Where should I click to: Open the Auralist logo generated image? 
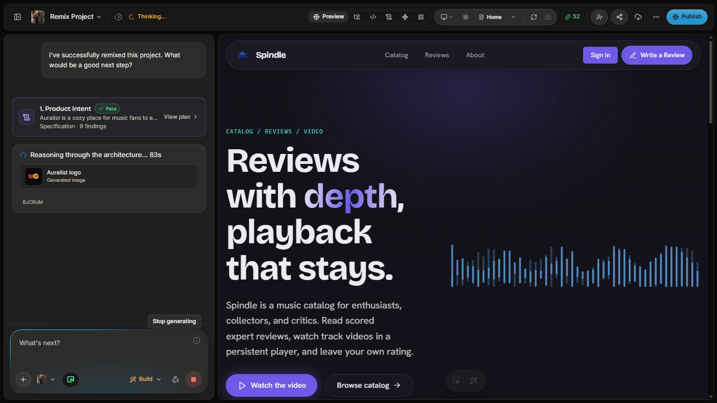tap(109, 177)
